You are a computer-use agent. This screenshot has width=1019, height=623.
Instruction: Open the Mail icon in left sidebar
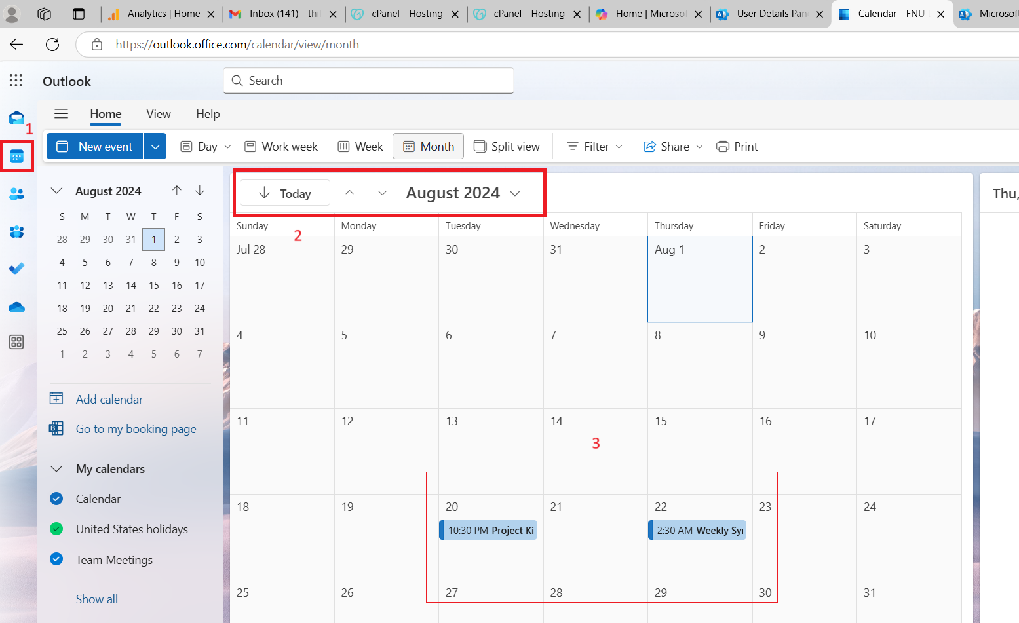click(16, 118)
